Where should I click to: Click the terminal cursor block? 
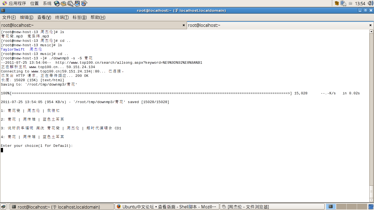tap(2, 150)
